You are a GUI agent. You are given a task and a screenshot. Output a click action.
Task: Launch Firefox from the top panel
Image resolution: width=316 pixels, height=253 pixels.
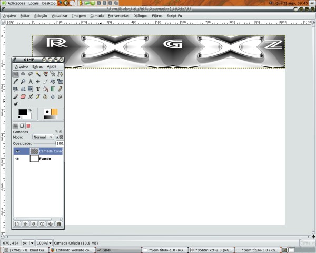click(60, 3)
